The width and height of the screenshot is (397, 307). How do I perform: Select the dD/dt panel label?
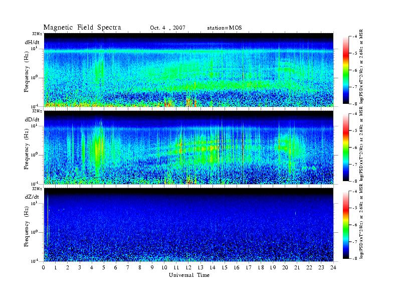[32, 119]
